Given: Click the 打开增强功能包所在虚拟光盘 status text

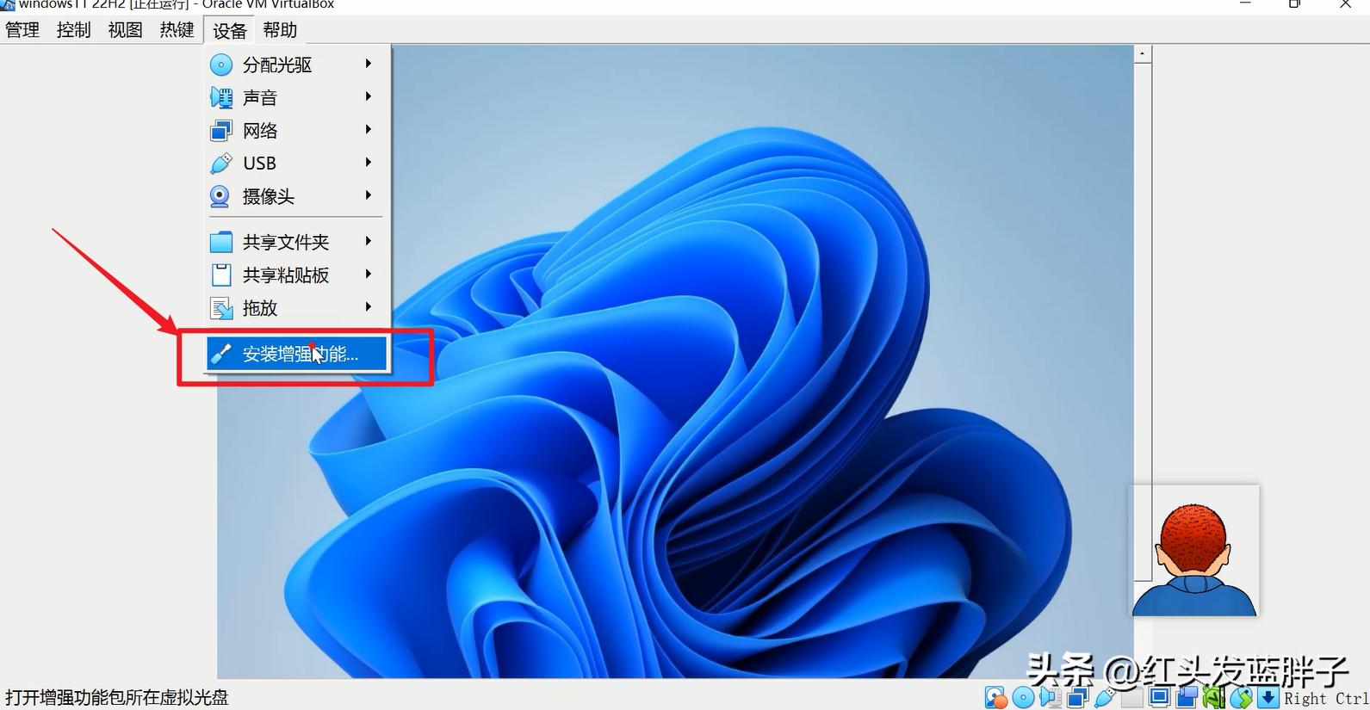Looking at the screenshot, I should [x=117, y=697].
